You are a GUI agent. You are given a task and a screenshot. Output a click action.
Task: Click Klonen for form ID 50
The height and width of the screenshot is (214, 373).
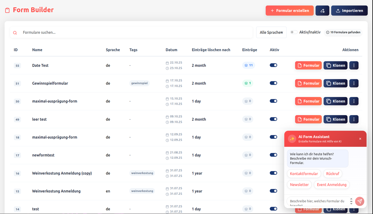tap(335, 101)
